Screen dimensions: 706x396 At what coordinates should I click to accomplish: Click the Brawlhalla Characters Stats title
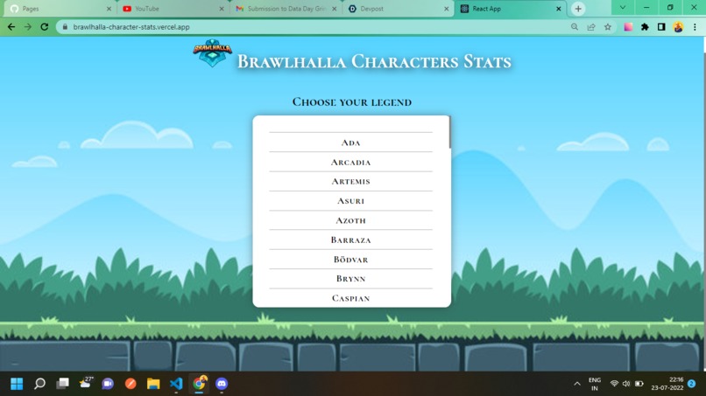pyautogui.click(x=374, y=61)
